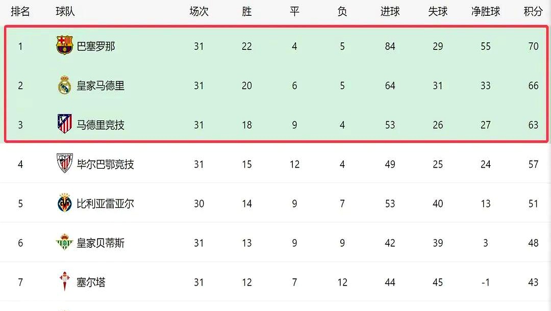Open the 皇家马德里 team link
The width and height of the screenshot is (551, 311).
pos(101,86)
